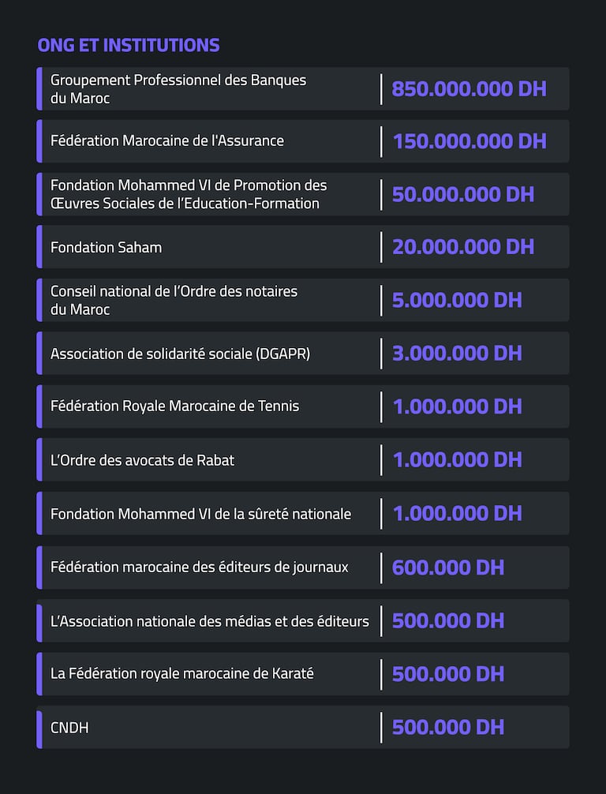This screenshot has height=794, width=606.
Task: Open Fondation Mohammed VI Education-Formation entry
Action: (189, 194)
